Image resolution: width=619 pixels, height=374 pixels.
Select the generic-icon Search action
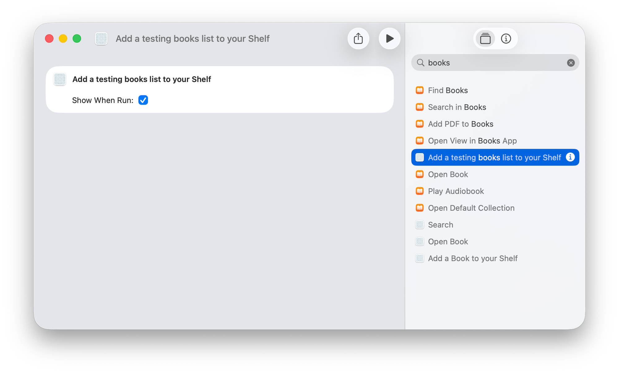click(x=440, y=225)
